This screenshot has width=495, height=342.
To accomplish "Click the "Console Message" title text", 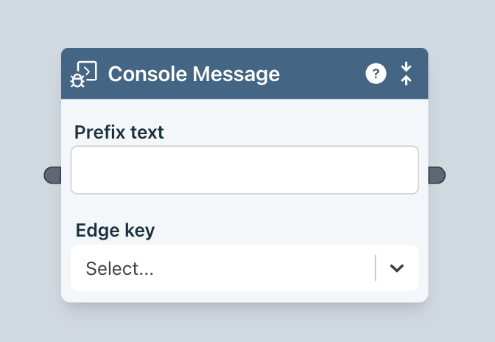I will point(194,74).
